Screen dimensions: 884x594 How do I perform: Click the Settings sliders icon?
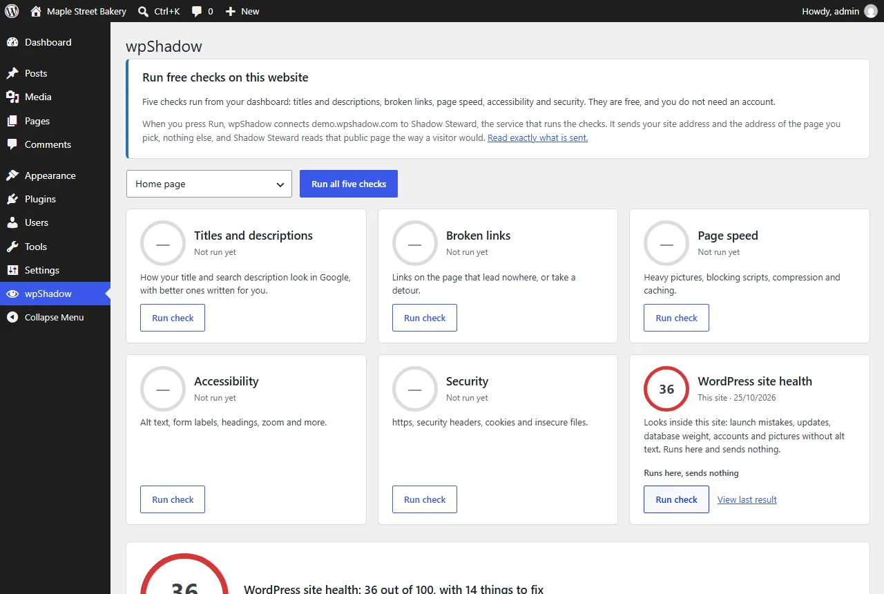tap(12, 270)
